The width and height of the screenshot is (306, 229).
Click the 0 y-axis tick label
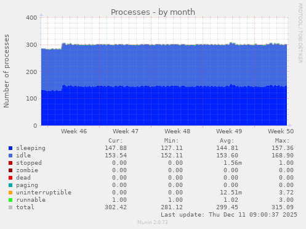tap(35, 126)
